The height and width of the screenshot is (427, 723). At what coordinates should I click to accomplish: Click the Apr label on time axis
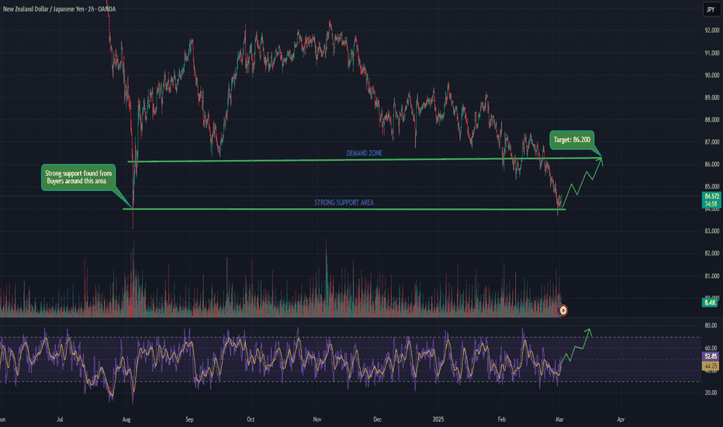coord(621,419)
